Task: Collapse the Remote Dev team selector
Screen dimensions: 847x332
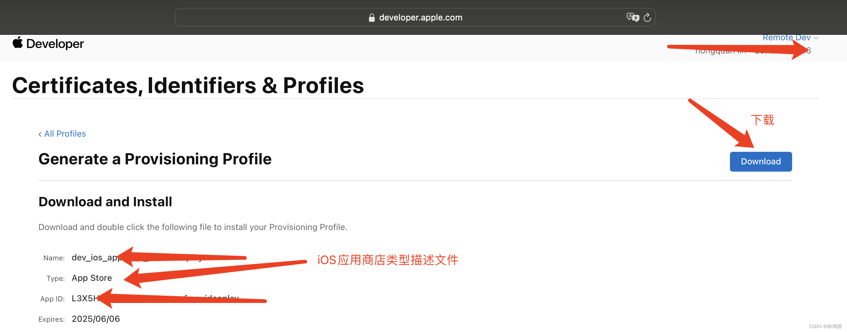Action: [x=815, y=38]
